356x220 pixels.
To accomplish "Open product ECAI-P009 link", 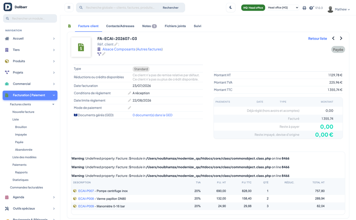I will point(86,206).
